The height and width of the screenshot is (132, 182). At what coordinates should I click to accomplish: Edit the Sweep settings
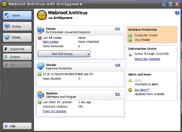point(117,29)
